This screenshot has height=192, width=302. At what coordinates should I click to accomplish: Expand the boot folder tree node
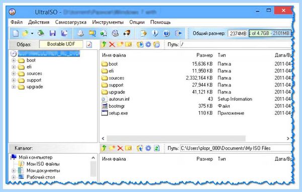[14, 60]
